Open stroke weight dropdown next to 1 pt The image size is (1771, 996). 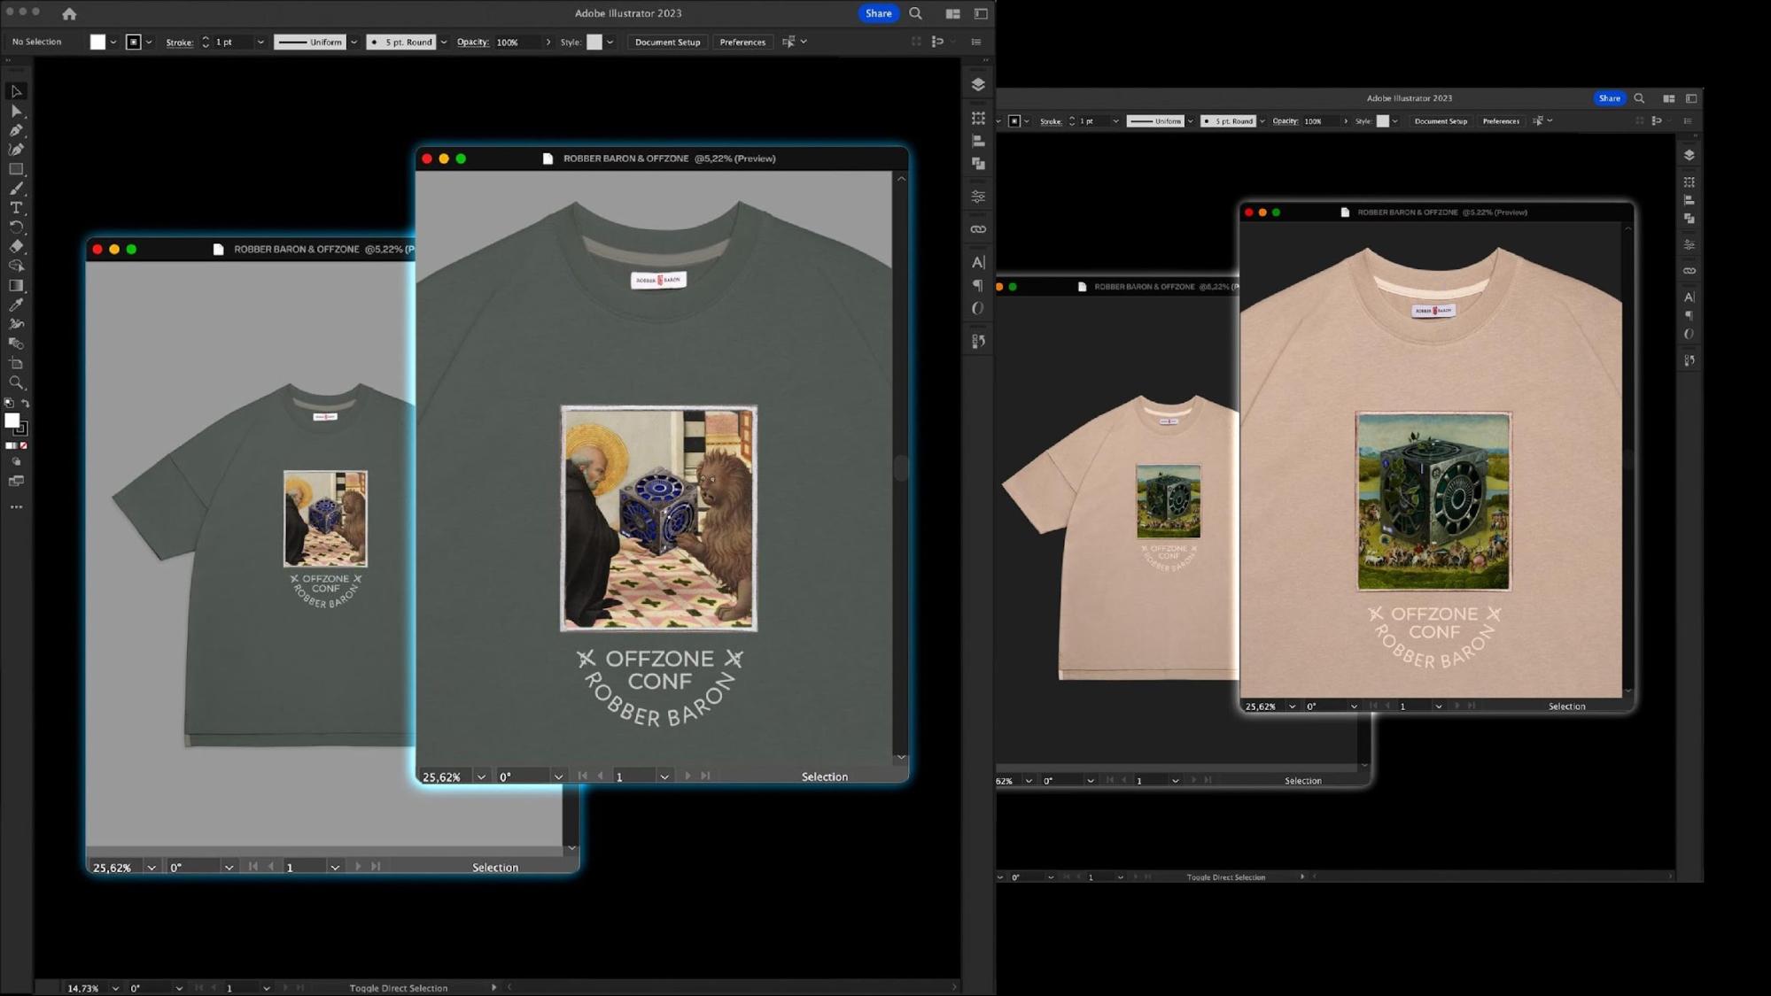(x=260, y=42)
